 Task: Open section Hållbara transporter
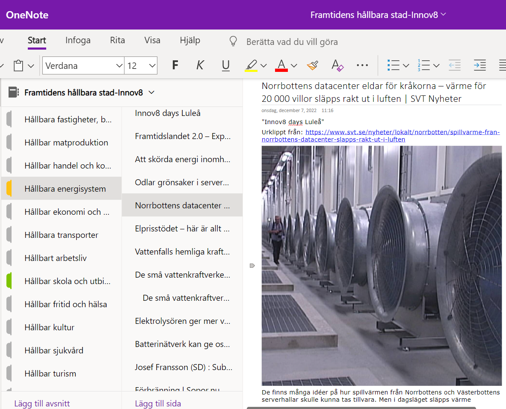point(61,235)
